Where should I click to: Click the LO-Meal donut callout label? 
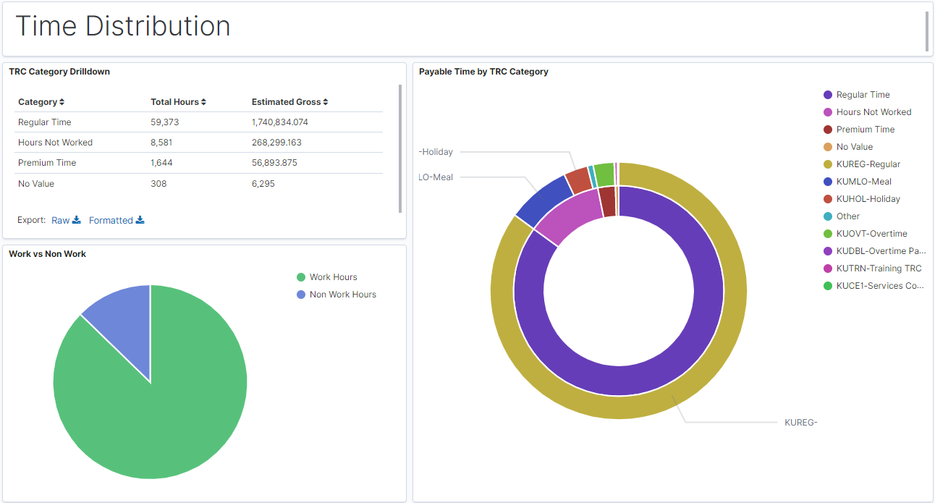(436, 177)
